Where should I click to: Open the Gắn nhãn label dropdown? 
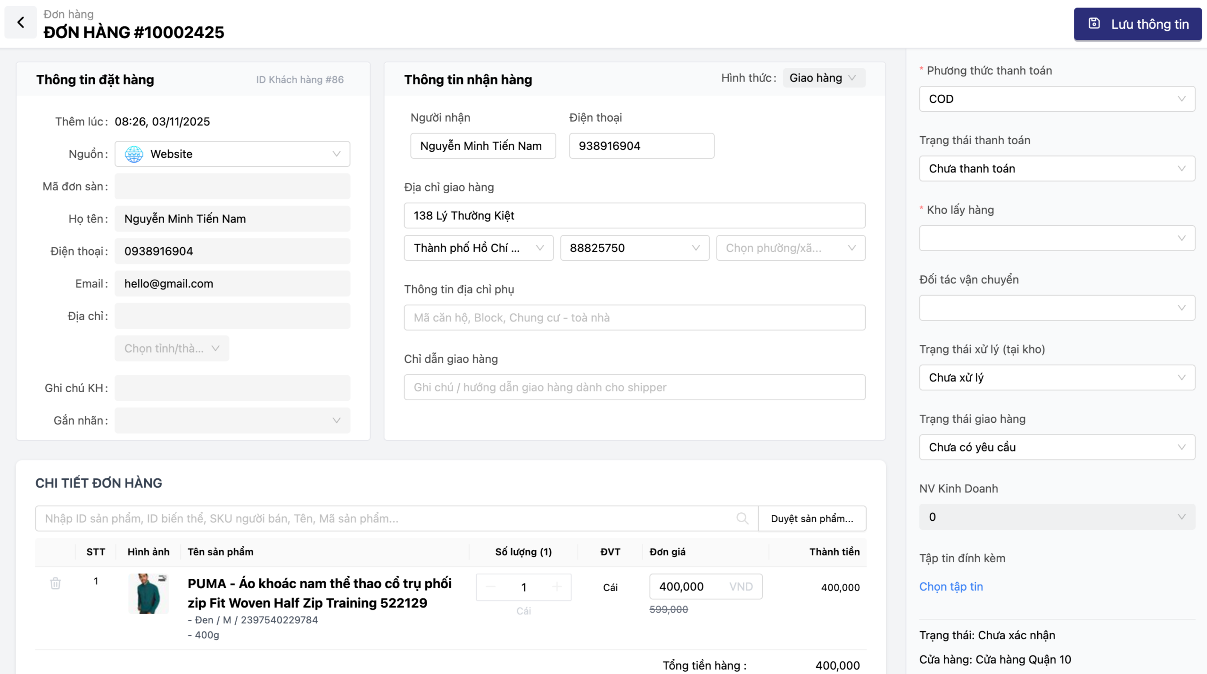pyautogui.click(x=232, y=420)
